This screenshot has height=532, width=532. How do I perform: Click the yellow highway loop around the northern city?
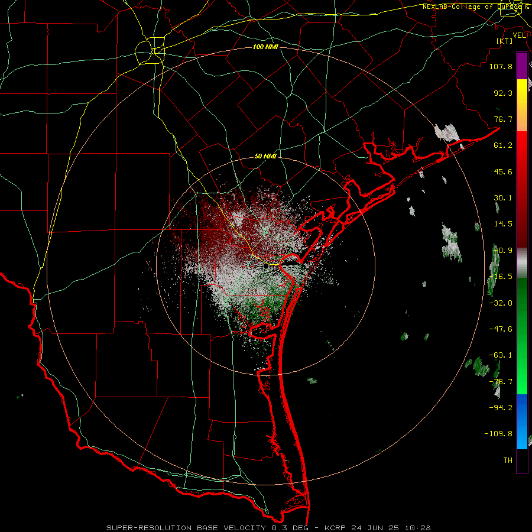[150, 51]
